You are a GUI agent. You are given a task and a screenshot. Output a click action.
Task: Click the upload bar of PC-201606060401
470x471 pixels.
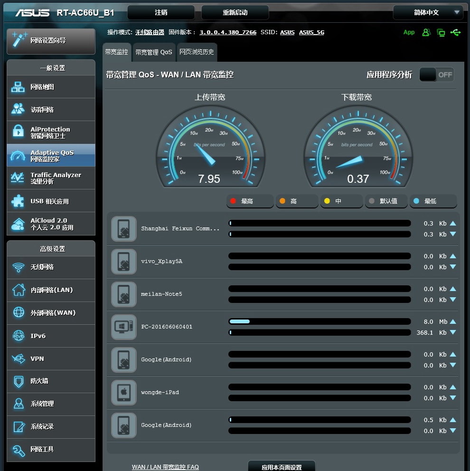point(319,322)
